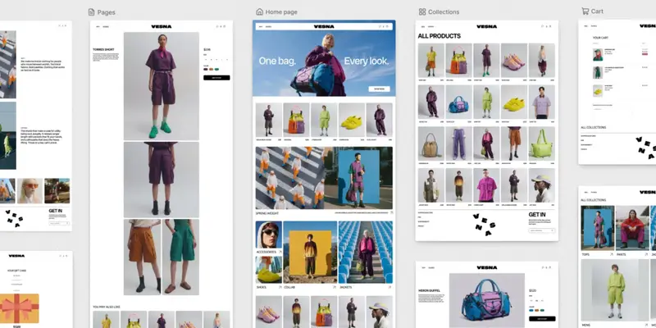Screen dimensions: 656x328
Task: Click the Collections grid icon
Action: click(x=422, y=11)
